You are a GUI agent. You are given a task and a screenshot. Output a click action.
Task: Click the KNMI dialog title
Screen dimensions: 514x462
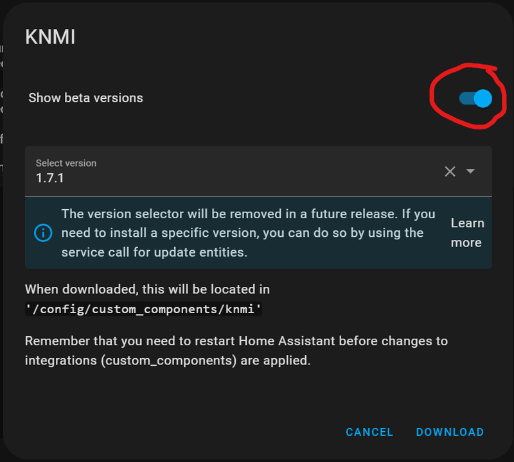(50, 37)
